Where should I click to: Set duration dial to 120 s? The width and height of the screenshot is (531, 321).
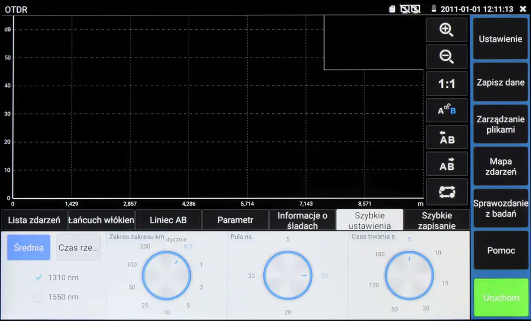click(374, 285)
